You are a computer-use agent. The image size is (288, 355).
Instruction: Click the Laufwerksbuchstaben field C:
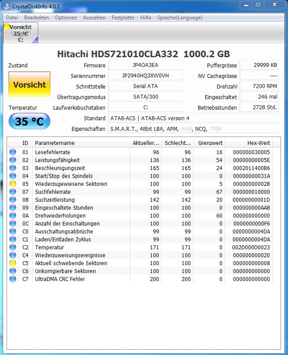146,107
